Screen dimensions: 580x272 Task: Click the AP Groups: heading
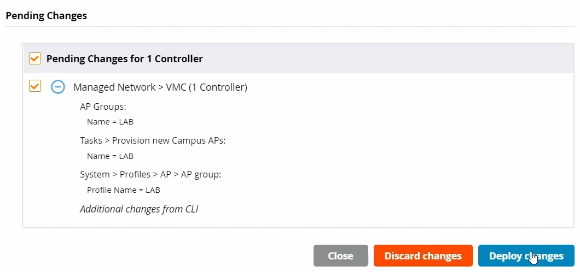pos(103,107)
